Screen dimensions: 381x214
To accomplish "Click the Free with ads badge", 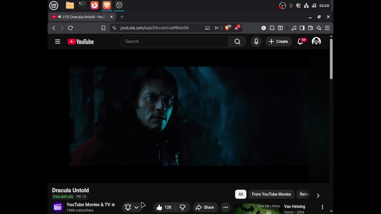I will click(x=63, y=197).
